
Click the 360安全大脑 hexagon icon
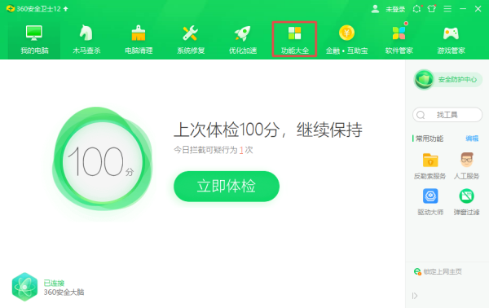coord(24,287)
